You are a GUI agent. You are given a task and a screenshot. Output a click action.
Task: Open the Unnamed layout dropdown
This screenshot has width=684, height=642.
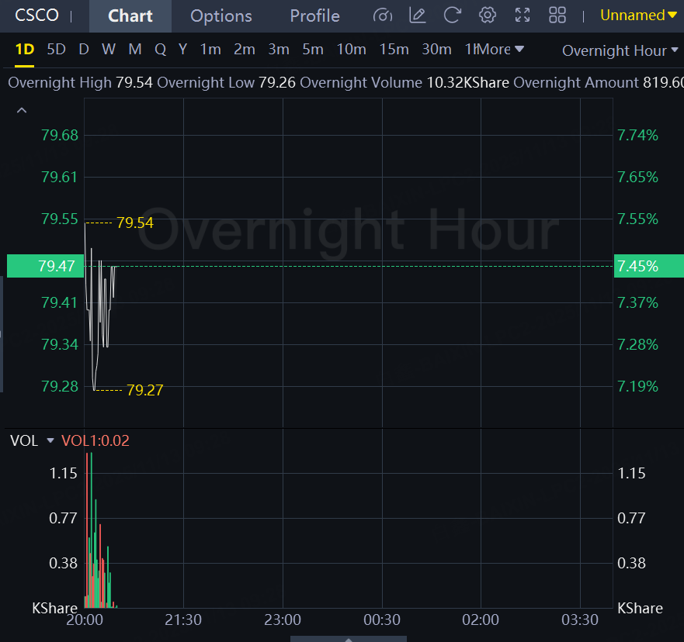coord(637,16)
